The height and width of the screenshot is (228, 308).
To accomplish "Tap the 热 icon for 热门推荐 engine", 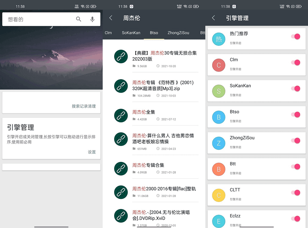I will coord(218,39).
